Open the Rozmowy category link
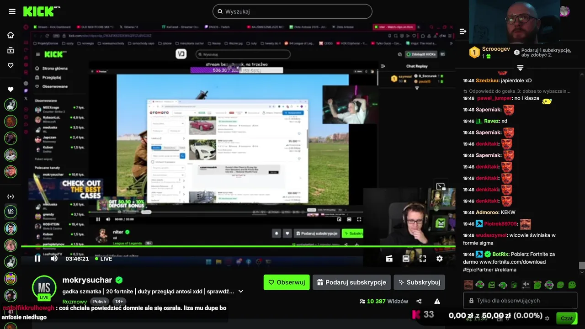585x329 pixels. tap(74, 302)
